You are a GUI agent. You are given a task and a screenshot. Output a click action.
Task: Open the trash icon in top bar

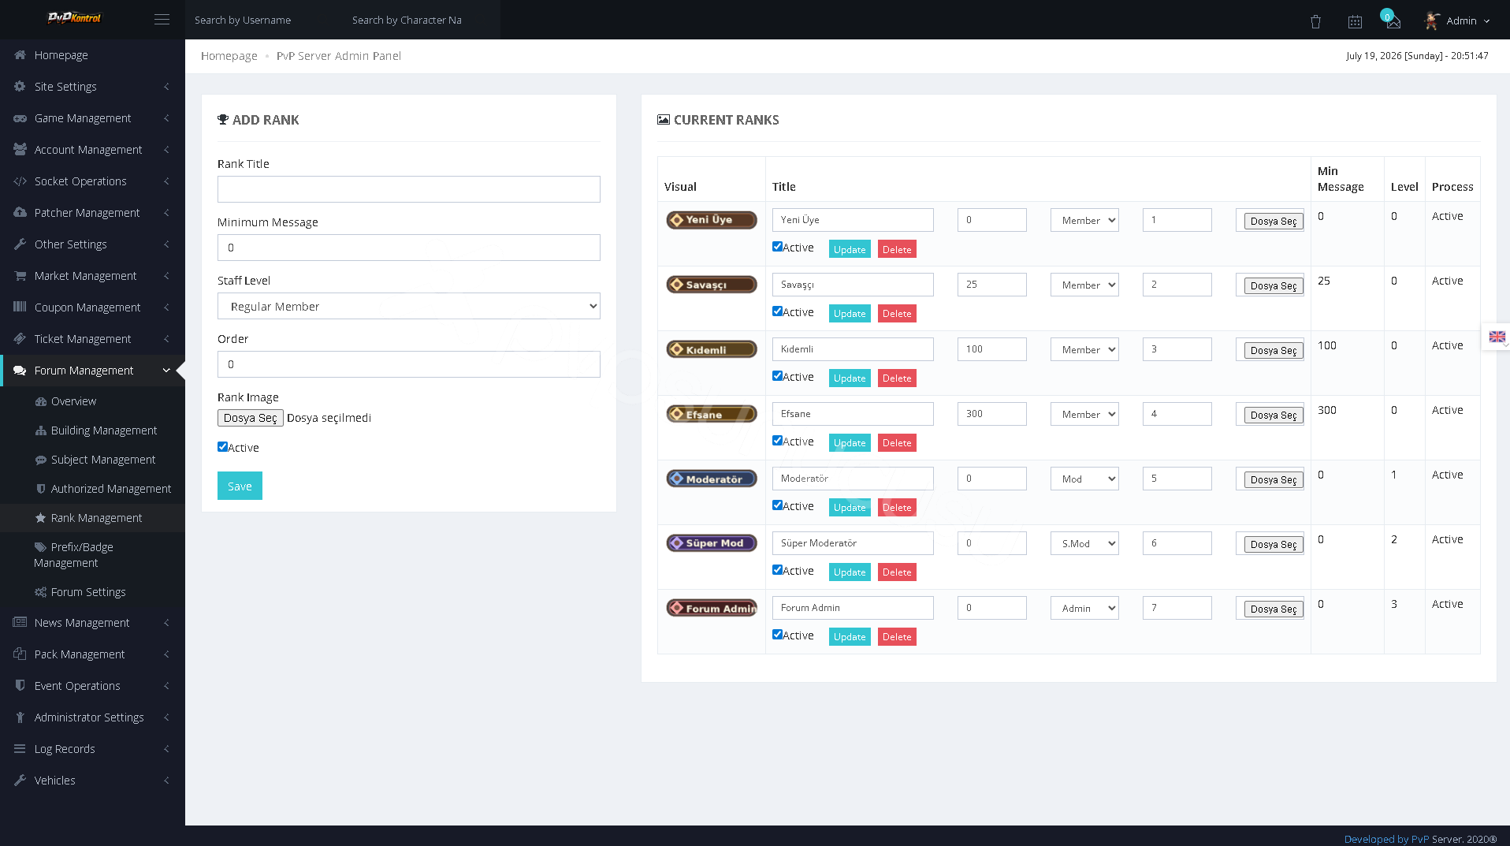pos(1315,21)
